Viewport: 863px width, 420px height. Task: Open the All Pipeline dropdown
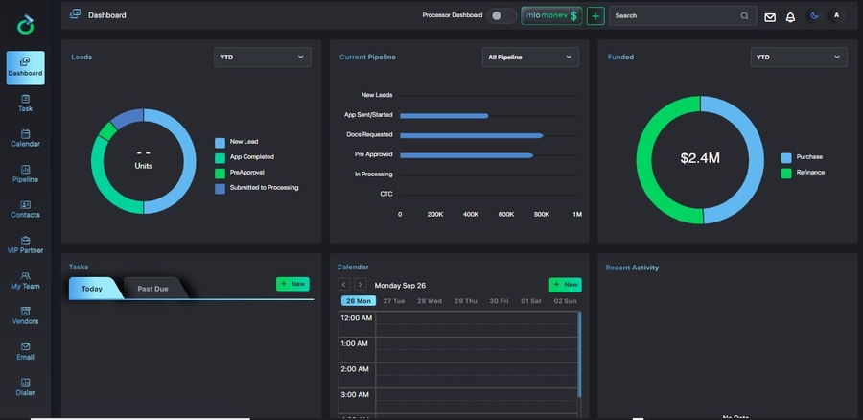[530, 58]
